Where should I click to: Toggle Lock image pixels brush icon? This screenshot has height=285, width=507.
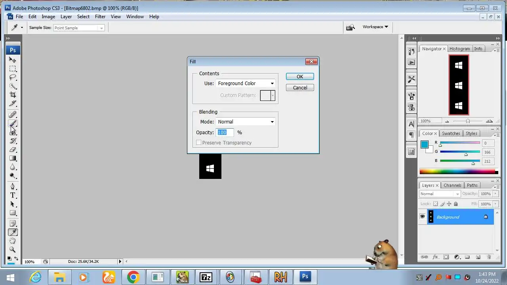click(442, 204)
